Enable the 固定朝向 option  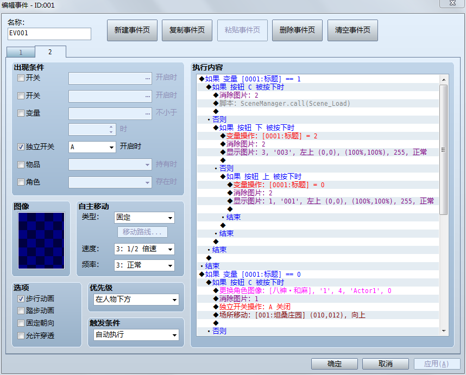coord(21,323)
